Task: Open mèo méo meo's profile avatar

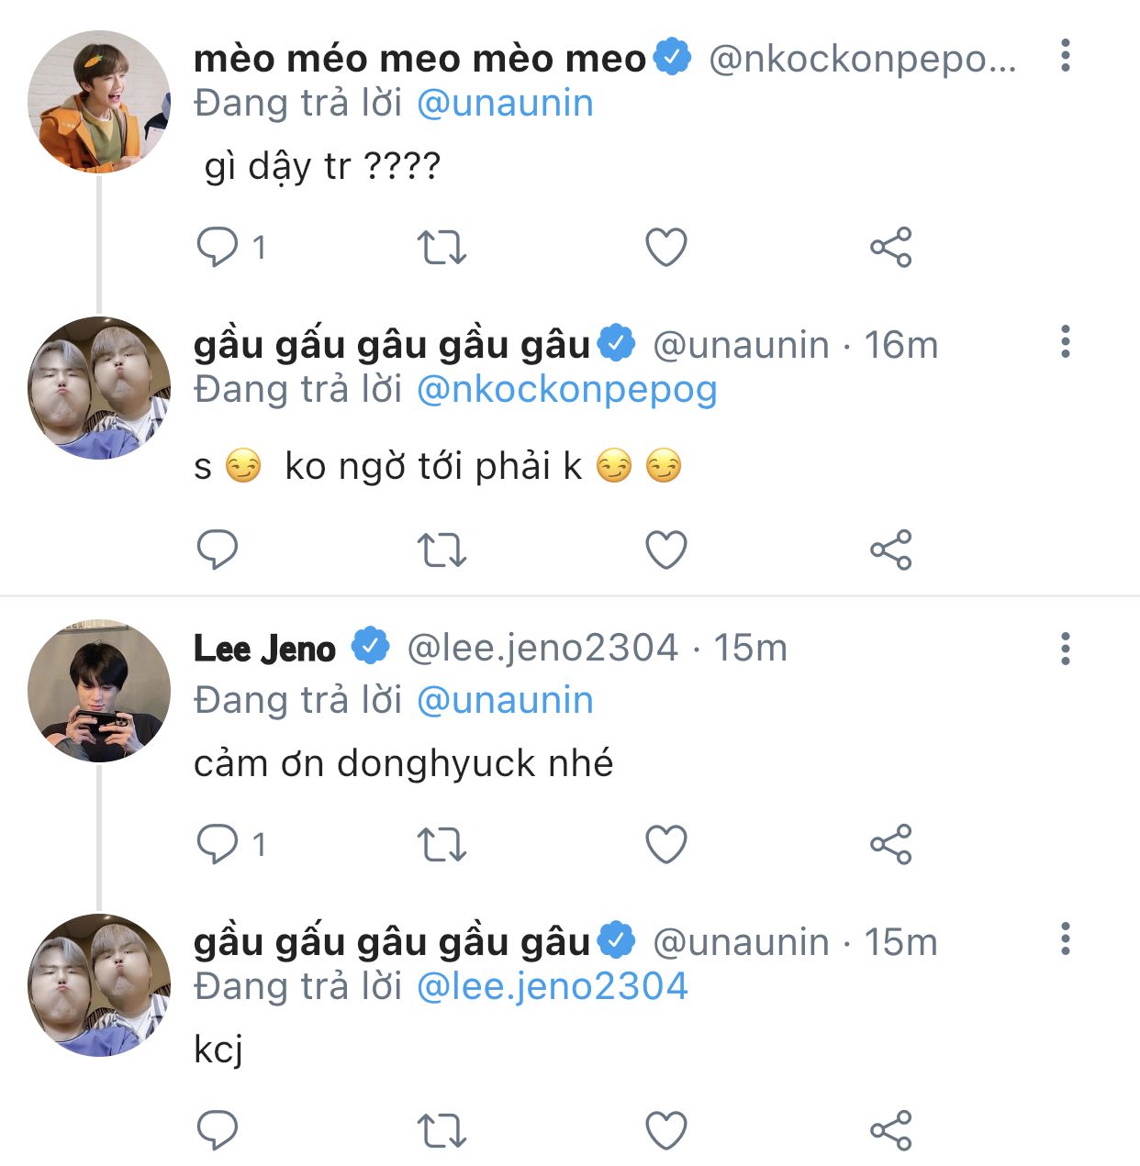Action: click(x=99, y=101)
